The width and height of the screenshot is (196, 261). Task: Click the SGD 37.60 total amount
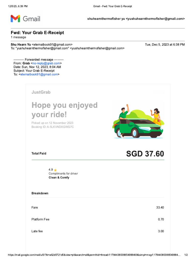(x=145, y=154)
